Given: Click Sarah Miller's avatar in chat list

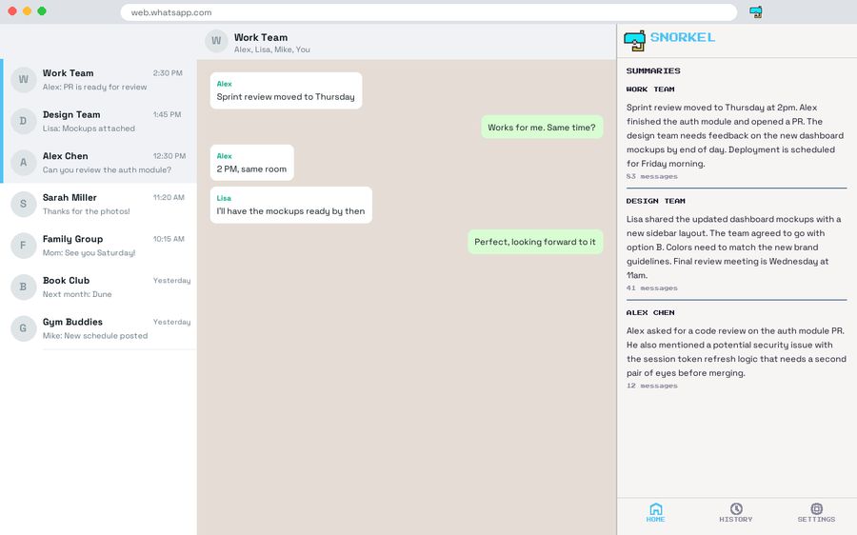Looking at the screenshot, I should click(24, 204).
